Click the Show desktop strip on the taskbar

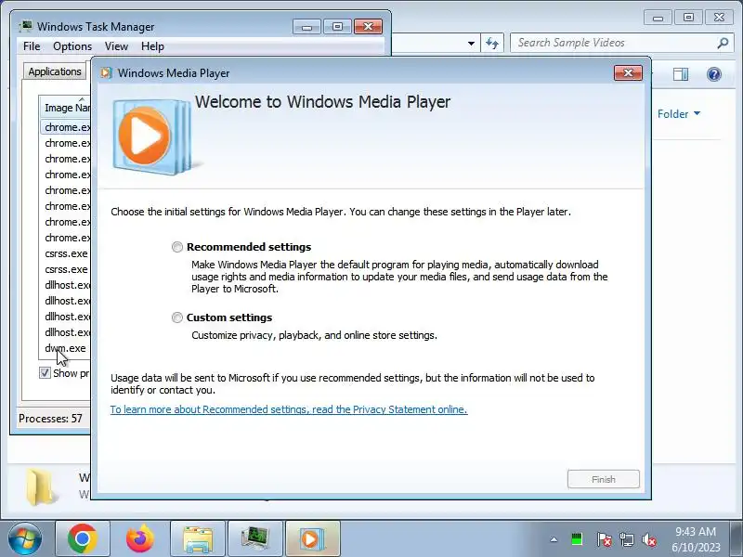click(x=736, y=539)
